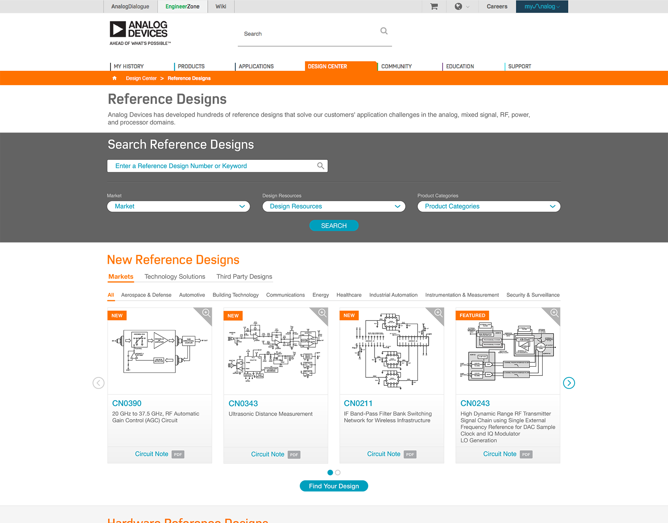The image size is (668, 523).
Task: Switch to the Markets tab
Action: 121,276
